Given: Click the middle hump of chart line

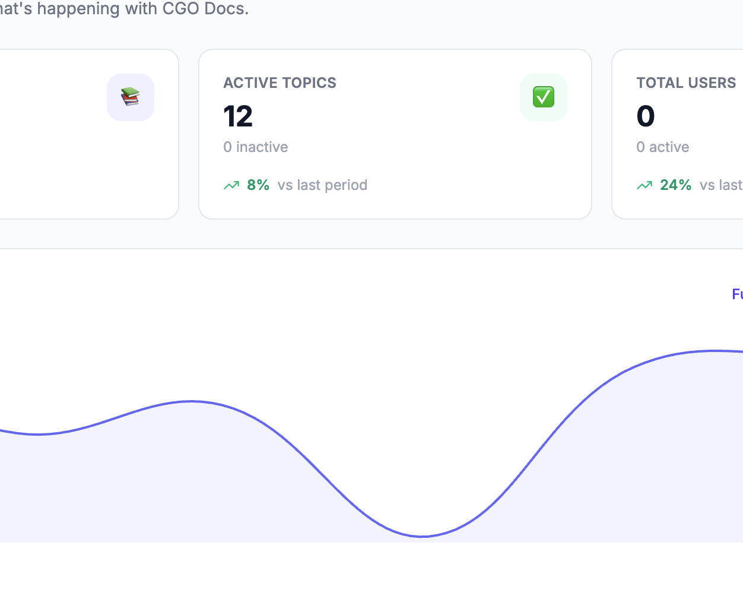Looking at the screenshot, I should [191, 401].
